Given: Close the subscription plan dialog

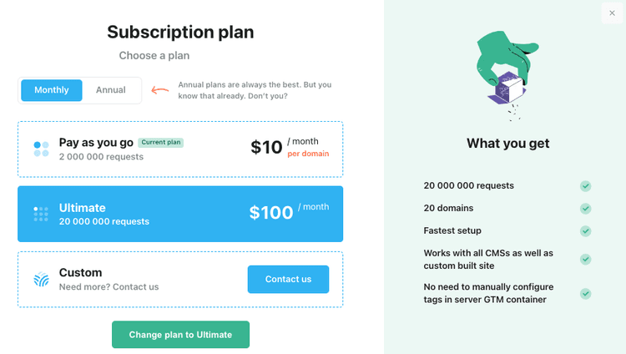Looking at the screenshot, I should click(x=612, y=13).
